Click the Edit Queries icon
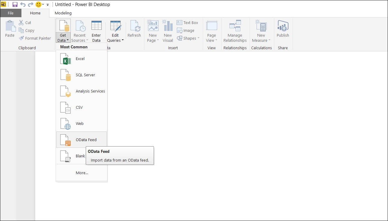Screen dimensions: 388x221 (x=115, y=26)
